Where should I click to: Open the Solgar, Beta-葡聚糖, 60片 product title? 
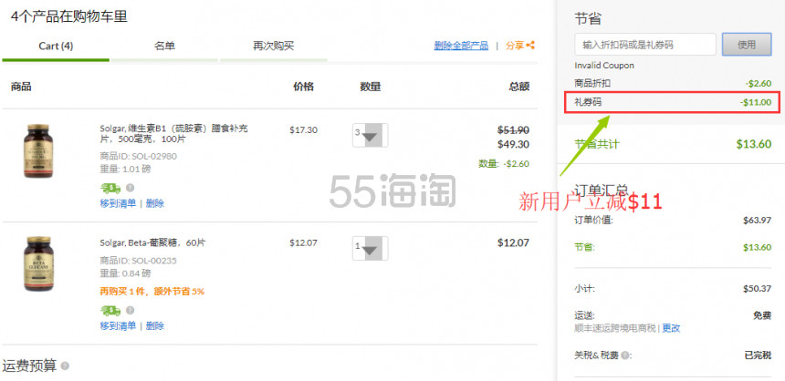point(152,243)
